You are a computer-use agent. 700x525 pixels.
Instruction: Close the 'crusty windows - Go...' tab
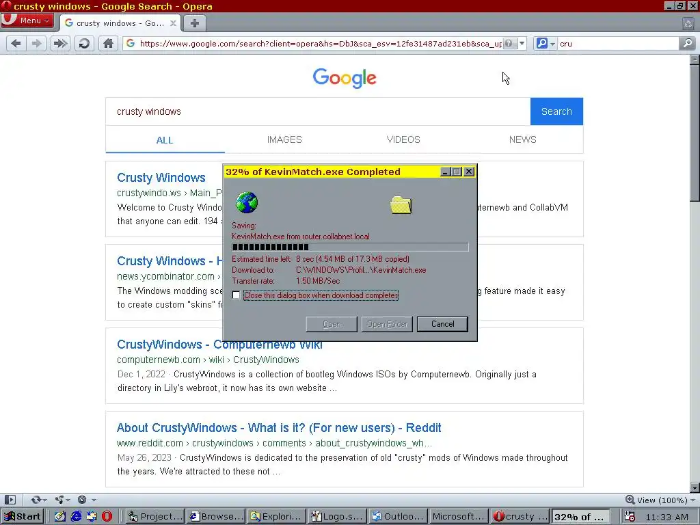(x=173, y=23)
